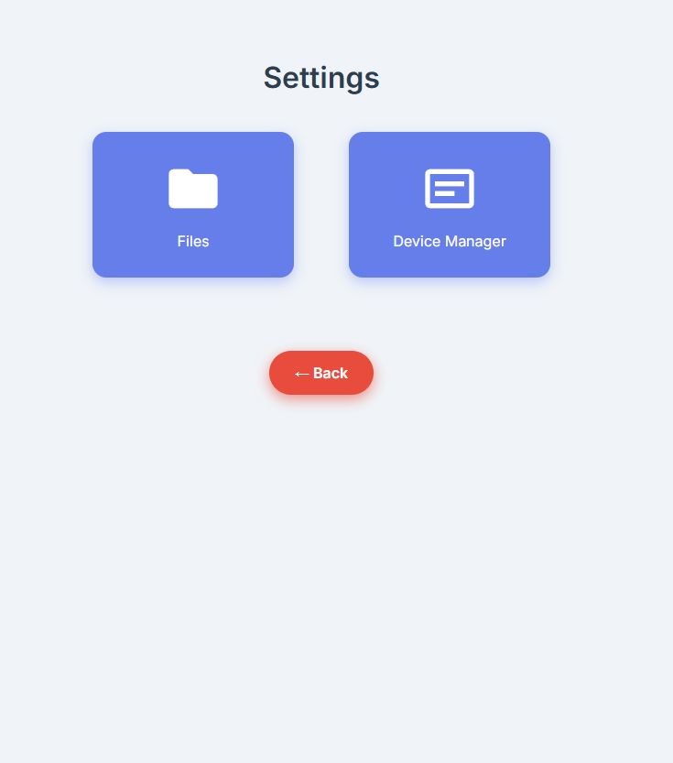
Task: Return to previous screen via Back
Action: pyautogui.click(x=321, y=373)
